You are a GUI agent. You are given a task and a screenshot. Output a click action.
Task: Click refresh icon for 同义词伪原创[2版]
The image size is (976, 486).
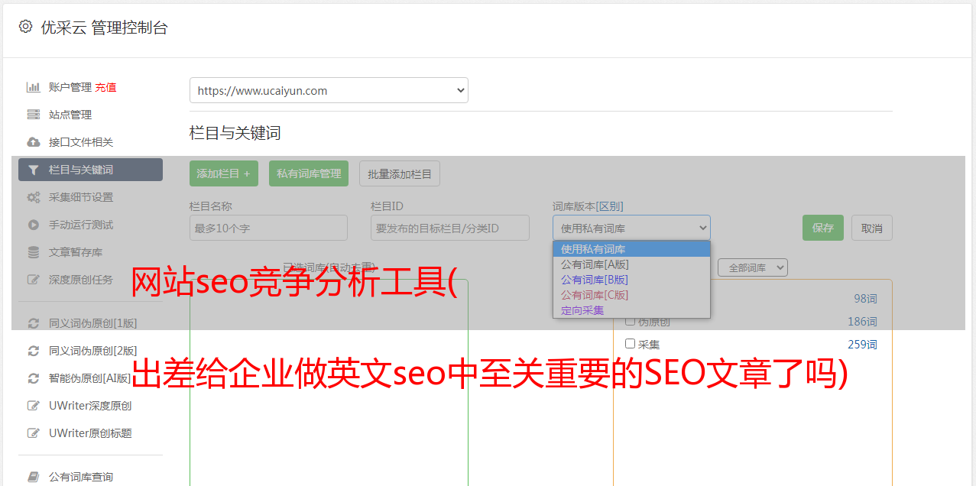33,351
